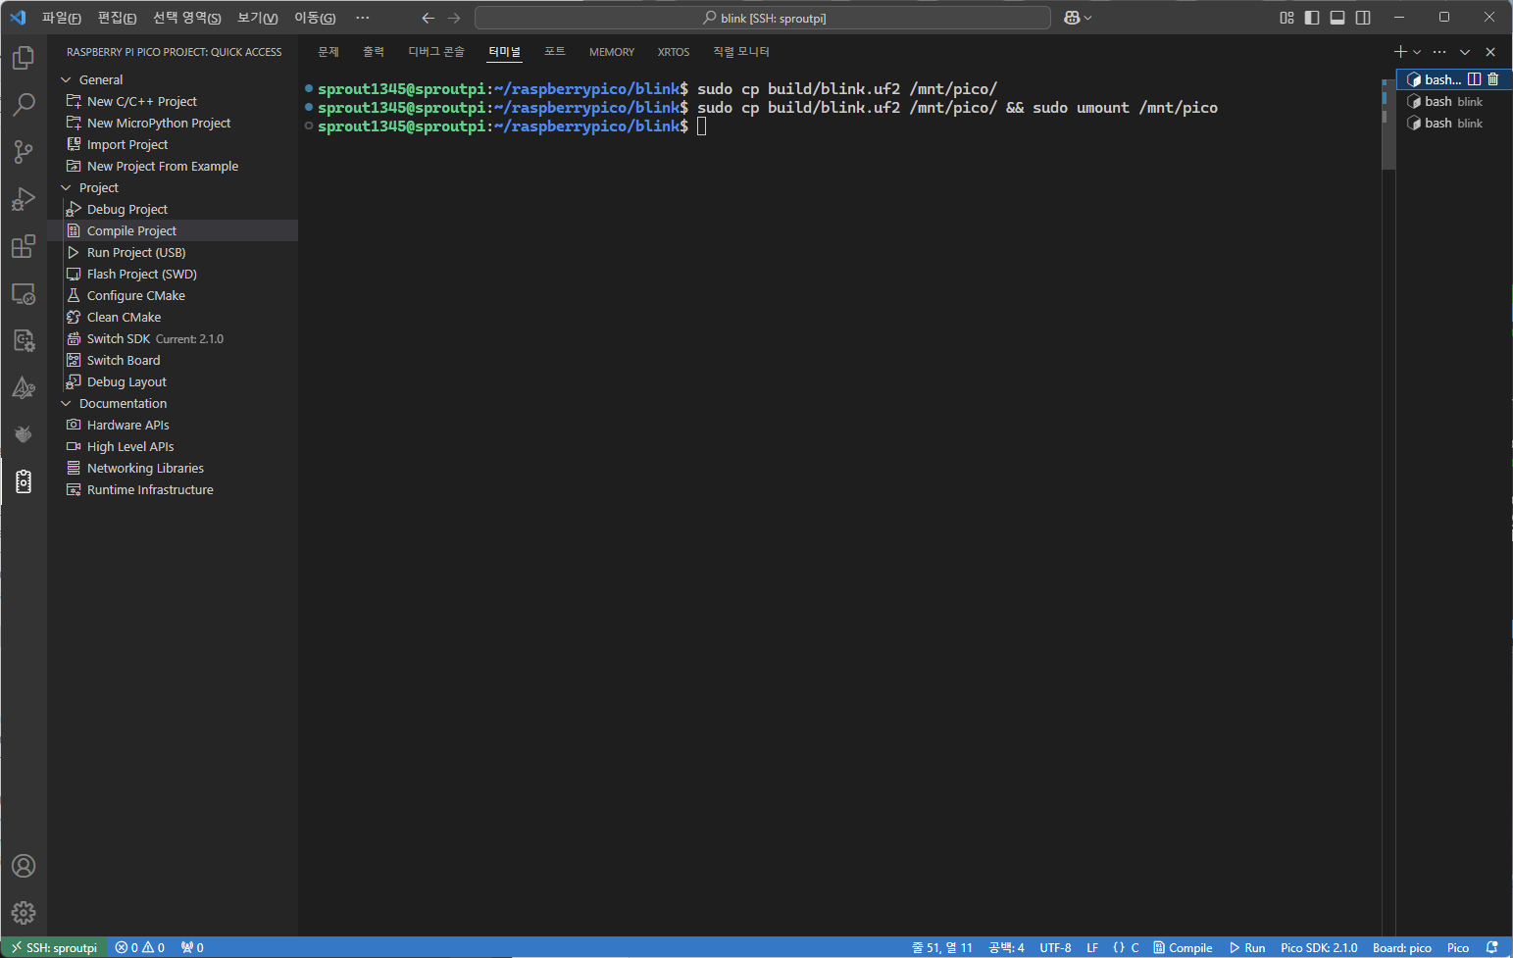Toggle the bottom panel visibility

(x=1337, y=18)
